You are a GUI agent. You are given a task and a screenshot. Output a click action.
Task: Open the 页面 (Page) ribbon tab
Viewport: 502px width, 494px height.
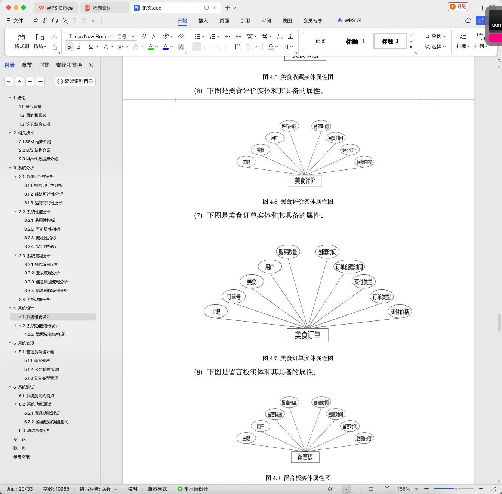224,21
